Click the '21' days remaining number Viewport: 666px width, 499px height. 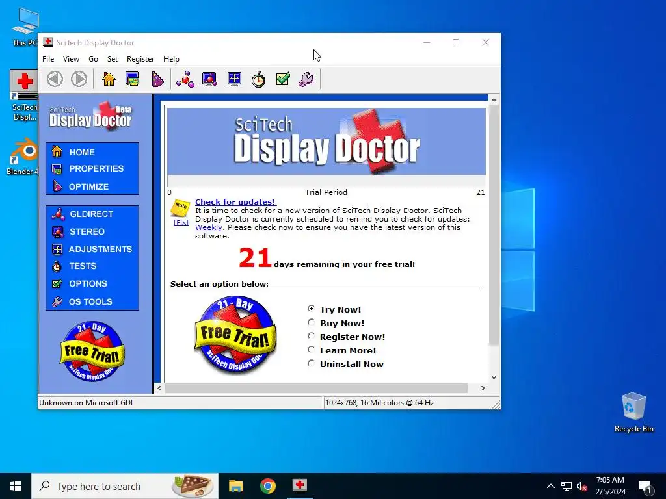tap(255, 257)
